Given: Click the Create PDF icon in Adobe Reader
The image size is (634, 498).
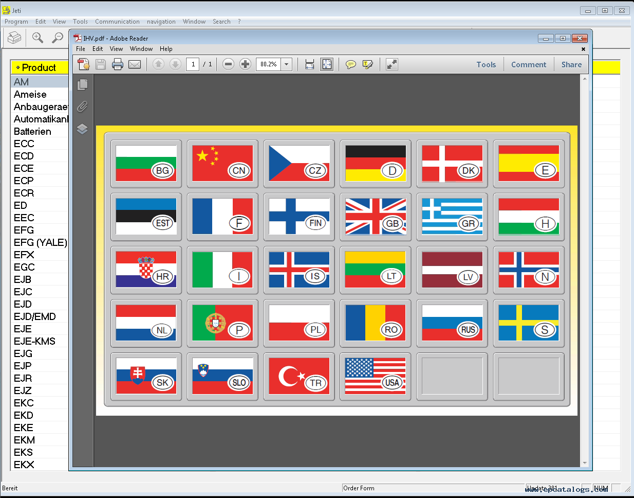Looking at the screenshot, I should tap(84, 64).
